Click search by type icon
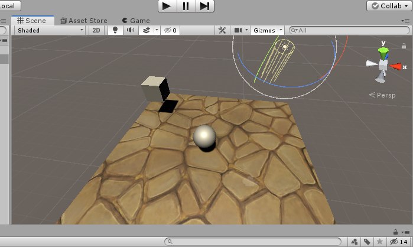The height and width of the screenshot is (247, 413). [355, 242]
